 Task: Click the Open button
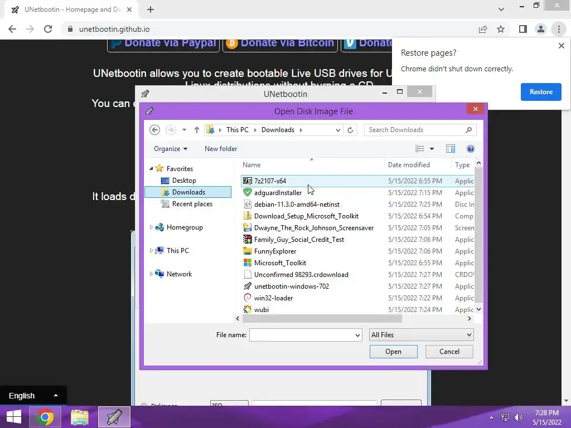tap(393, 352)
